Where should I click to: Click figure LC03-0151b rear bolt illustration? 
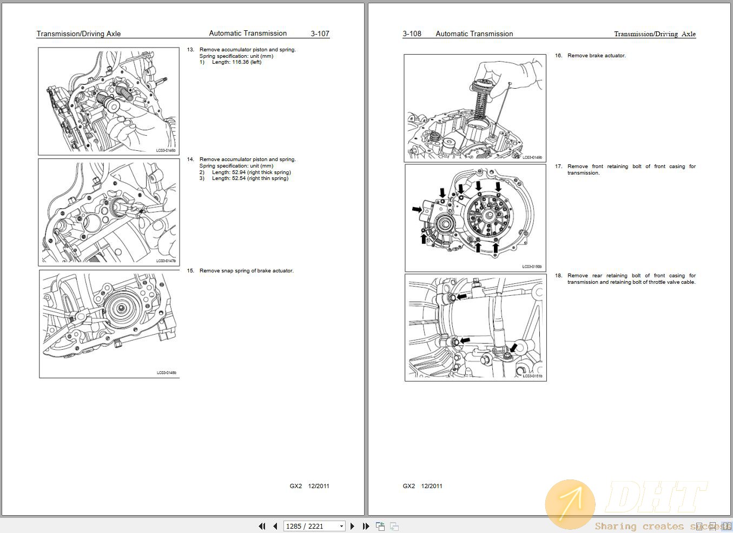(x=476, y=328)
